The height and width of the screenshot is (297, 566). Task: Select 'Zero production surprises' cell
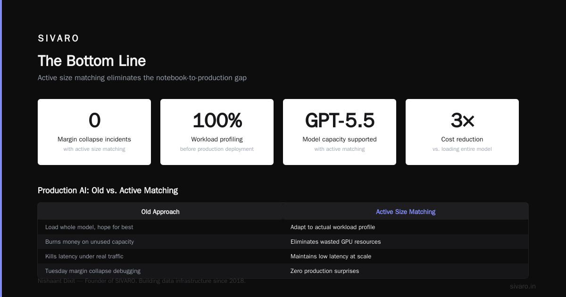[406, 271]
